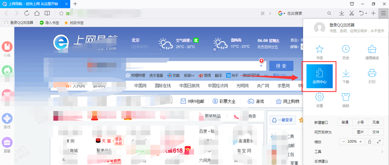Click the QR code icon in address bar

tap(263, 13)
